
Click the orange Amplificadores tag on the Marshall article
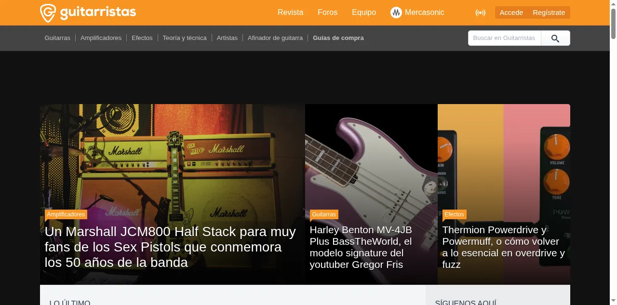(x=66, y=214)
